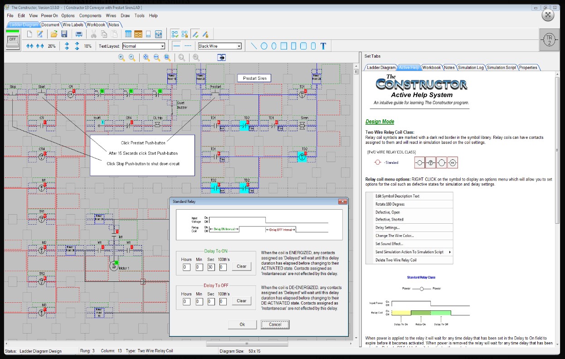Increase vertical spacing arrows icon

tap(67, 46)
